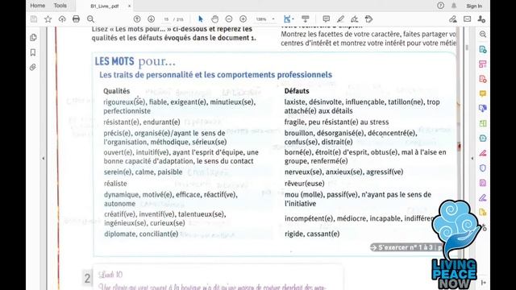This screenshot has width=516, height=290.
Task: Send file by email envelope icon
Action: click(468, 19)
